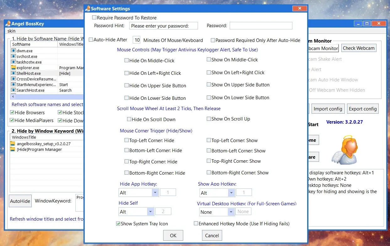Open Virtual Desktop Hotkey modifier dropdown
Viewport: 390px width, 246px height.
click(x=232, y=212)
